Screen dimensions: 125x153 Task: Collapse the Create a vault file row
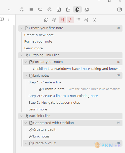26,143
